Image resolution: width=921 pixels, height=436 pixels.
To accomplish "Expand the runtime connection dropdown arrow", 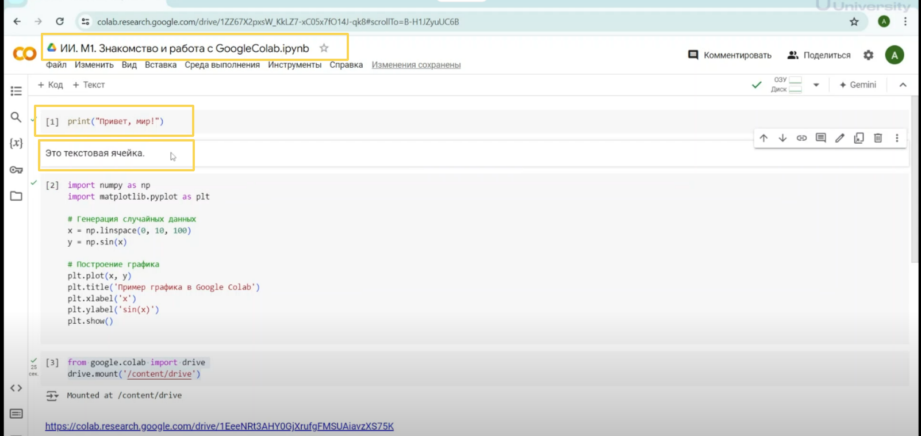I will pyautogui.click(x=816, y=85).
